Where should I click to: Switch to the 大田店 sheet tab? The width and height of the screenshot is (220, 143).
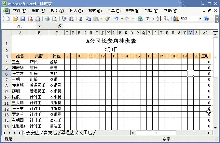click(x=85, y=133)
